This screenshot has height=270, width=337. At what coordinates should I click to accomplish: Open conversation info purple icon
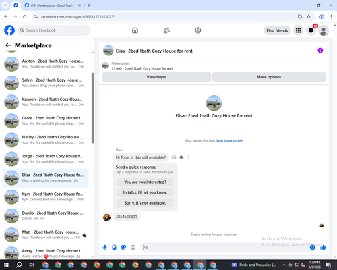320,51
